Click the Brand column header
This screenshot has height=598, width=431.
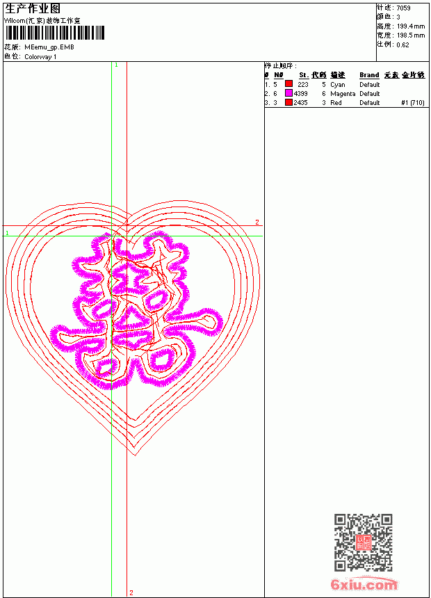click(369, 75)
